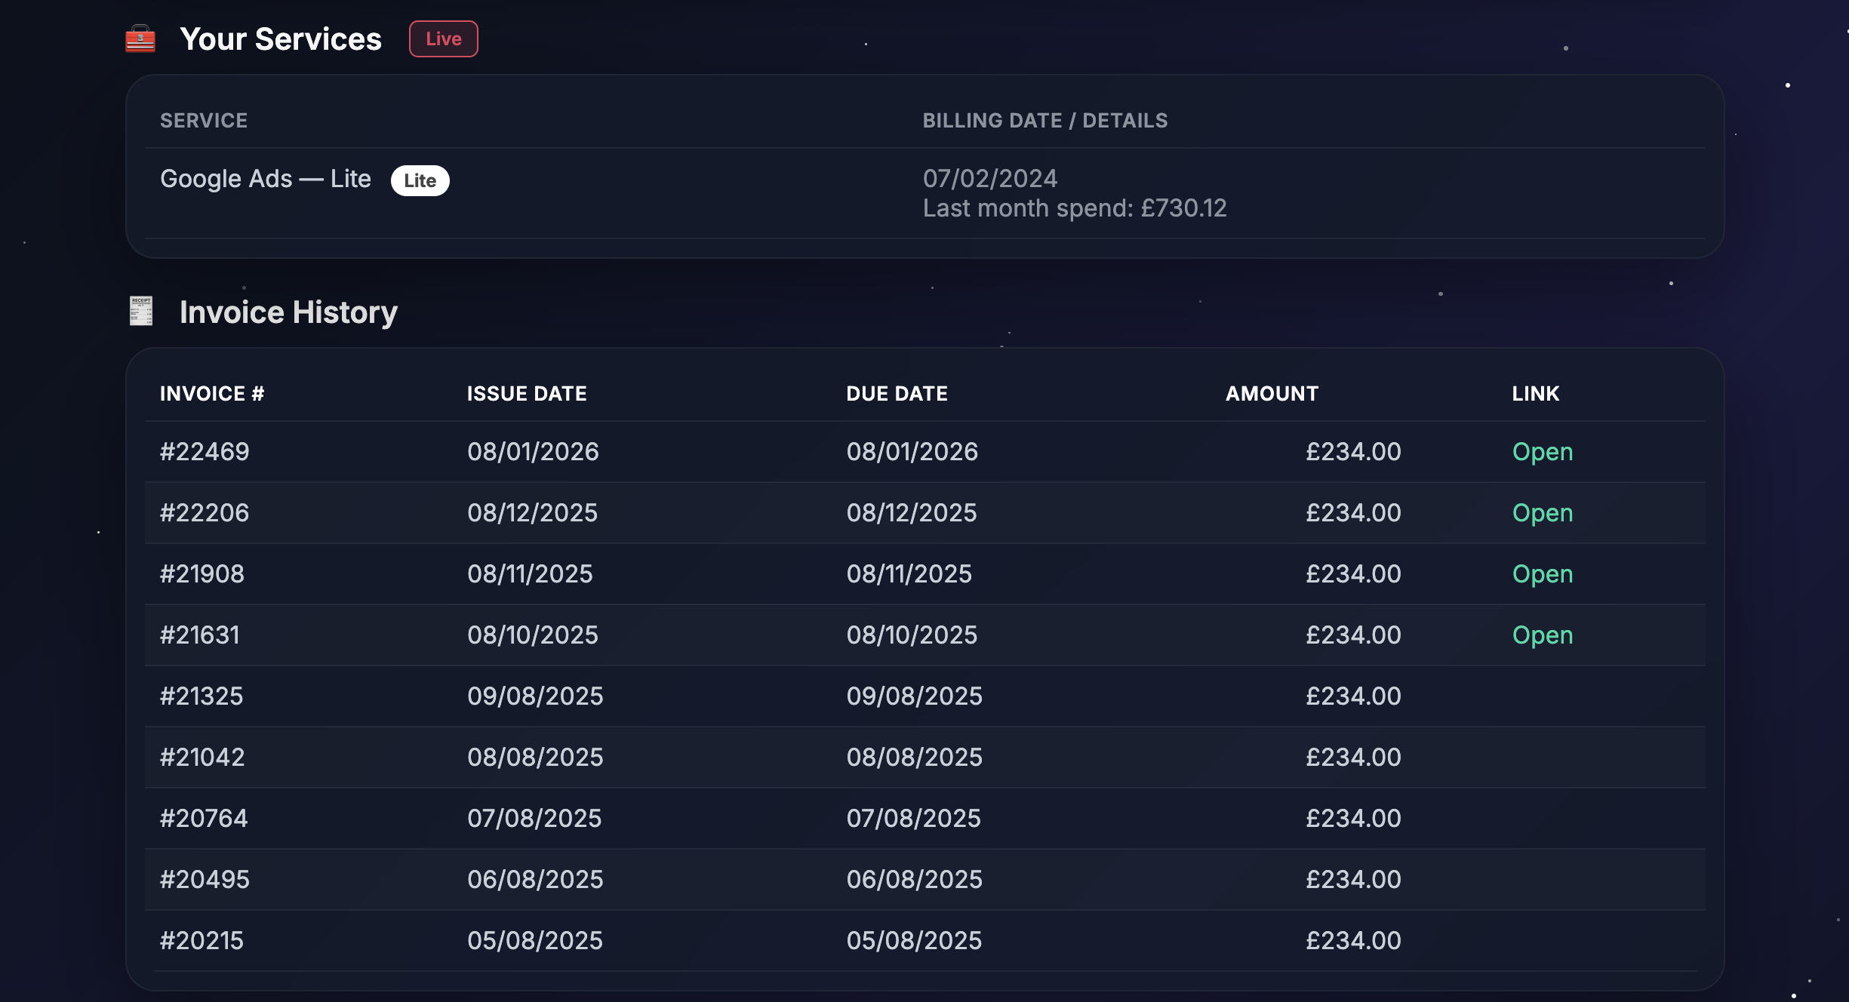Click the last month spend amount £730.12
The image size is (1849, 1002).
[x=1075, y=208]
